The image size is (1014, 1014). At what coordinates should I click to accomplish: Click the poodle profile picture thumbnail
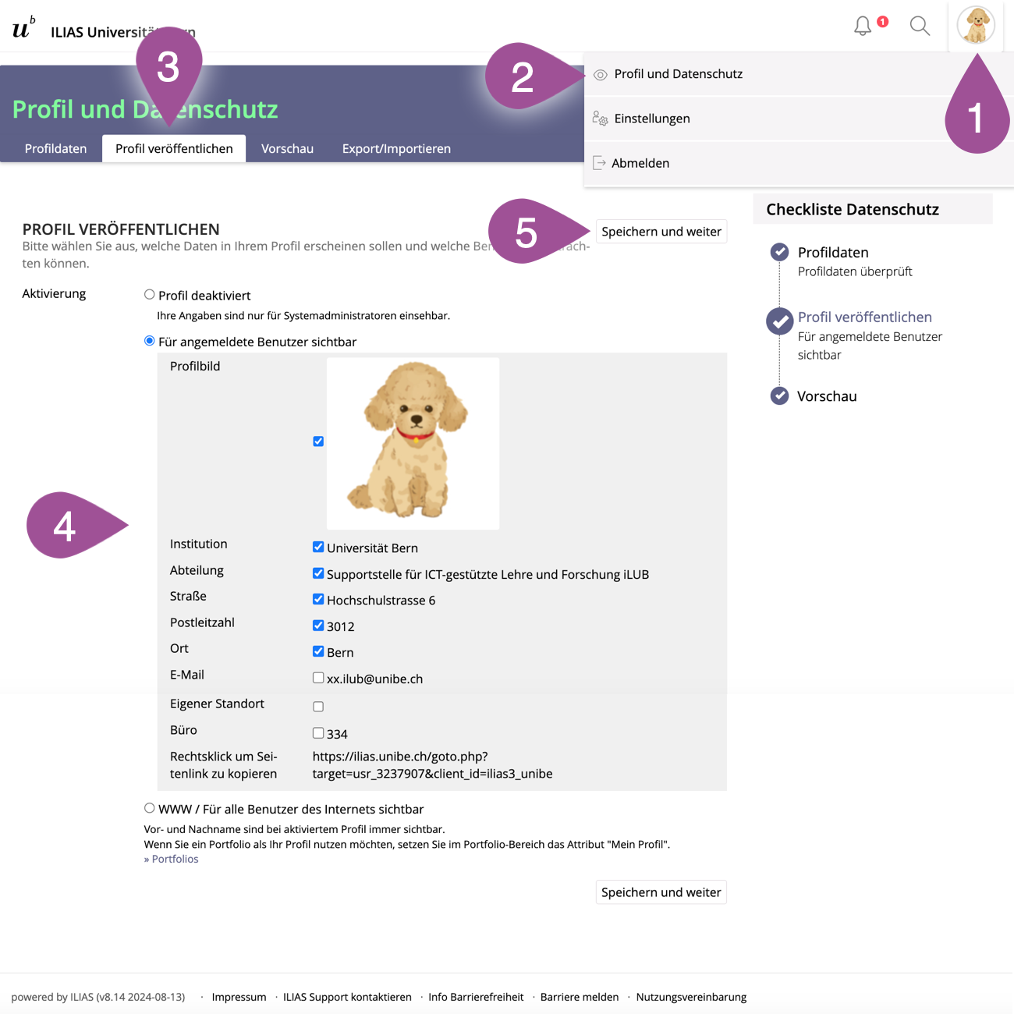click(413, 443)
